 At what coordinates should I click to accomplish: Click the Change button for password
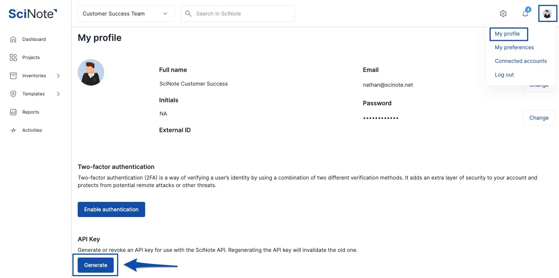539,118
